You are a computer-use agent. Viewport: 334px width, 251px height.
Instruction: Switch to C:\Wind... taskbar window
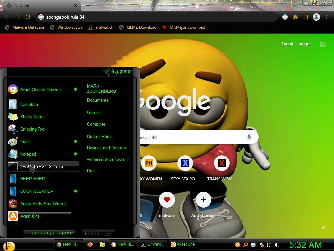pyautogui.click(x=153, y=244)
